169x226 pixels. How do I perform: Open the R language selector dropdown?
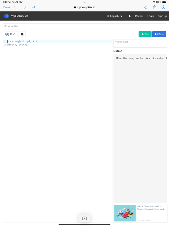pos(10,34)
